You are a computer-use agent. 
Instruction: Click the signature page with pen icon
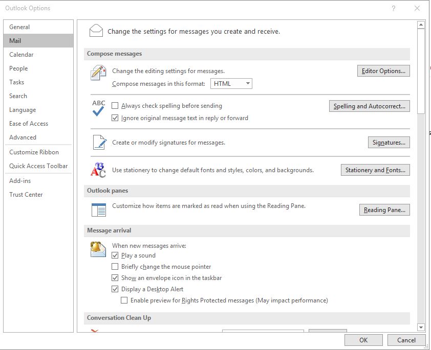point(99,142)
